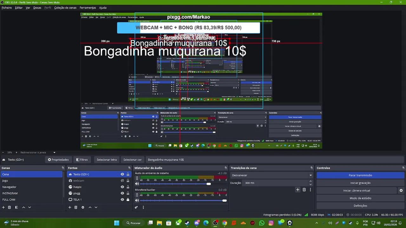The width and height of the screenshot is (406, 228).
Task: Toggle the lock on webcam source
Action: pyautogui.click(x=128, y=180)
